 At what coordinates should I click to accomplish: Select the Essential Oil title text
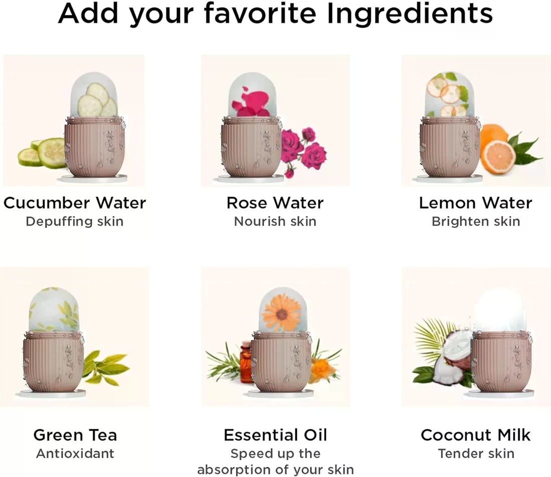pyautogui.click(x=275, y=435)
